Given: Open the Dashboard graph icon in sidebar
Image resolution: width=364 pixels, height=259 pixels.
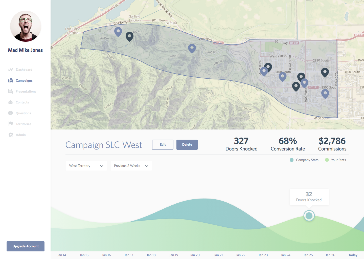Looking at the screenshot, I should point(10,69).
